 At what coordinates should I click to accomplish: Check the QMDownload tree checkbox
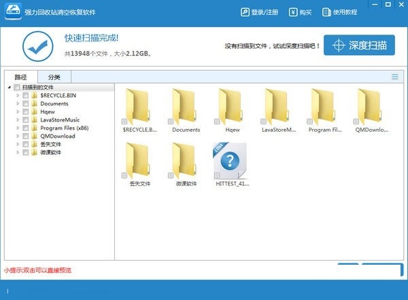[26, 136]
